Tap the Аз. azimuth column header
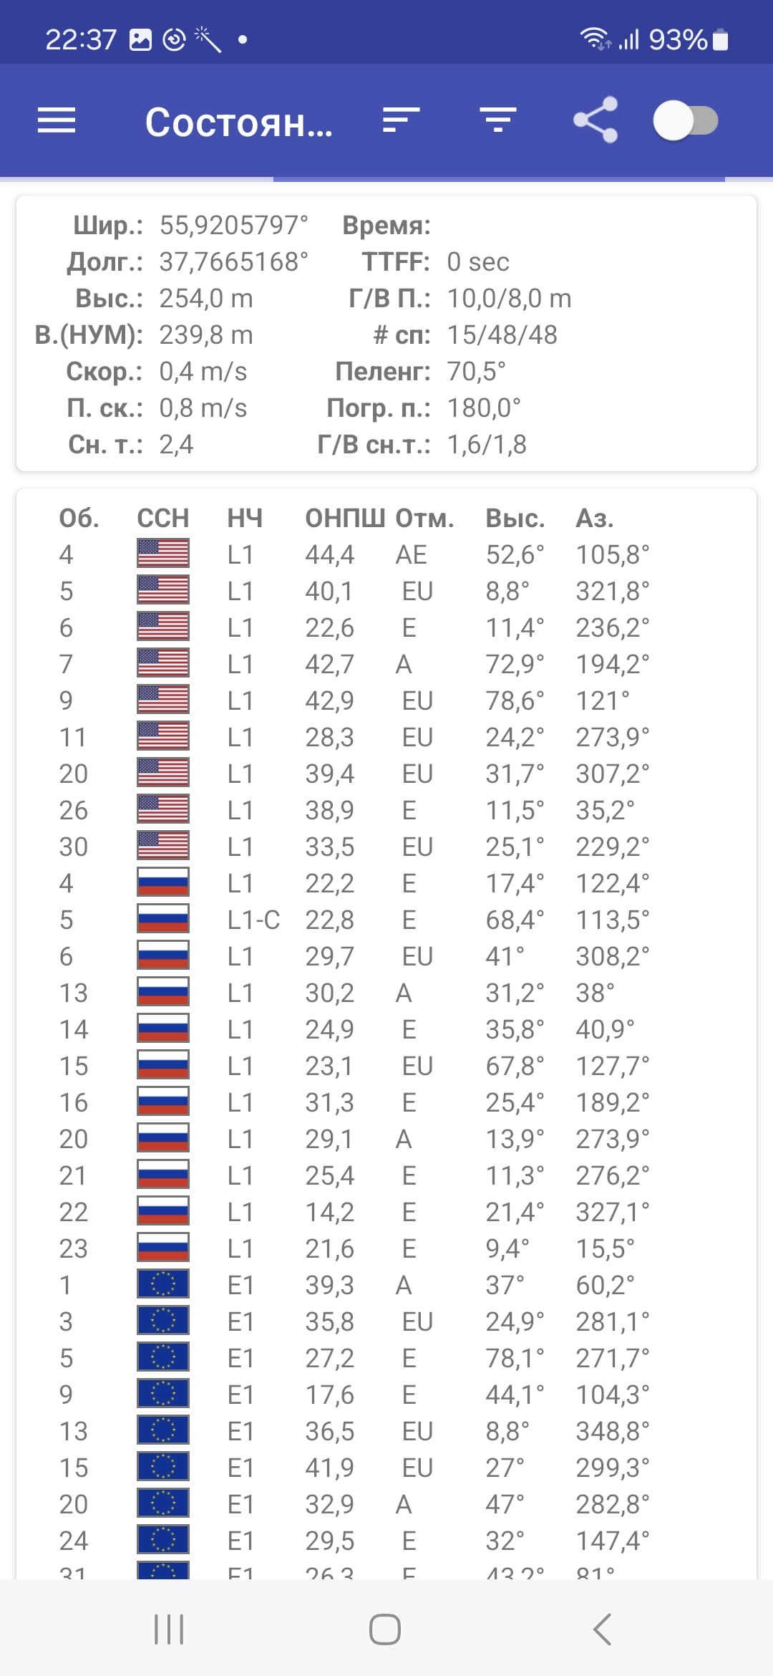The height and width of the screenshot is (1676, 773). (595, 518)
